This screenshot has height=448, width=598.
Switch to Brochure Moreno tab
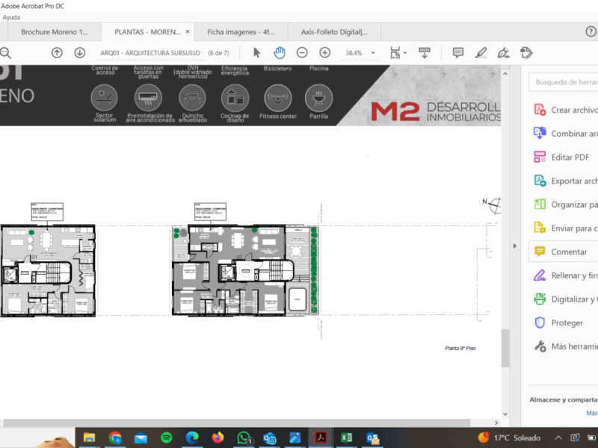(54, 32)
